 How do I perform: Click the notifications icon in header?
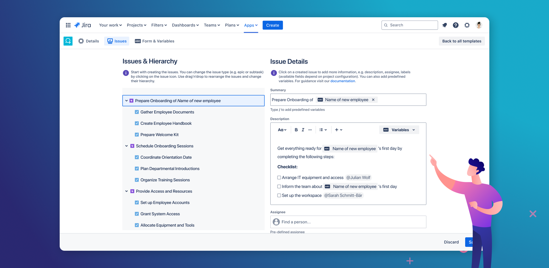click(445, 25)
